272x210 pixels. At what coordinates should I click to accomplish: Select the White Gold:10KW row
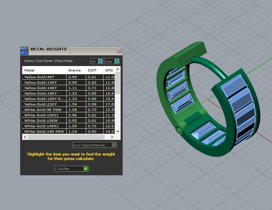click(x=69, y=120)
